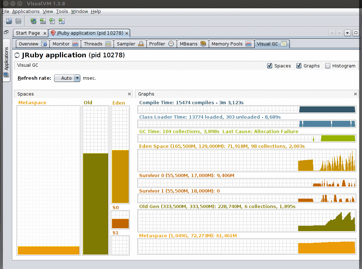Switch to the Overview tab
362x269 pixels.
tap(32, 44)
